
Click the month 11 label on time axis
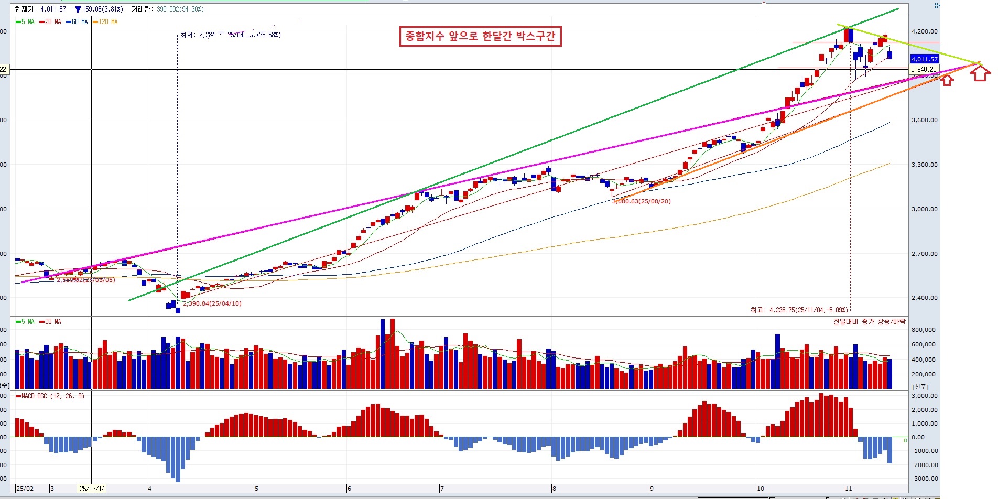click(x=849, y=489)
